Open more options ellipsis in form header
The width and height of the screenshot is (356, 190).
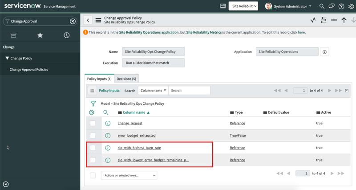point(334,20)
